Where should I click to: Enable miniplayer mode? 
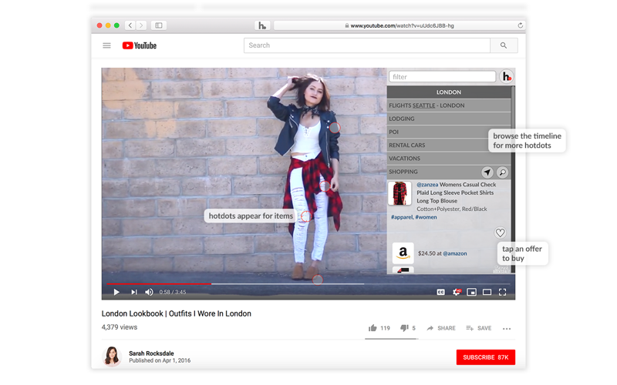click(x=471, y=292)
